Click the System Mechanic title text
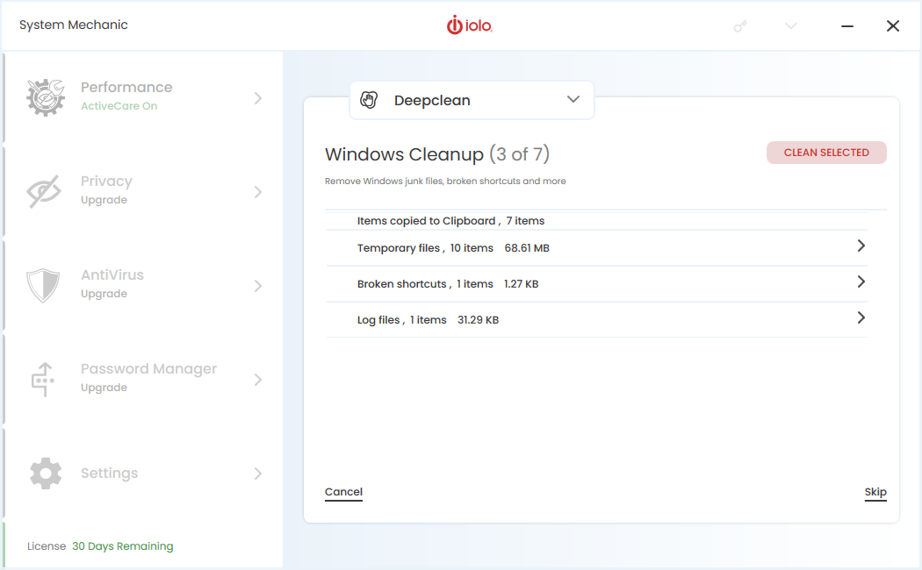This screenshot has height=570, width=922. [x=74, y=25]
